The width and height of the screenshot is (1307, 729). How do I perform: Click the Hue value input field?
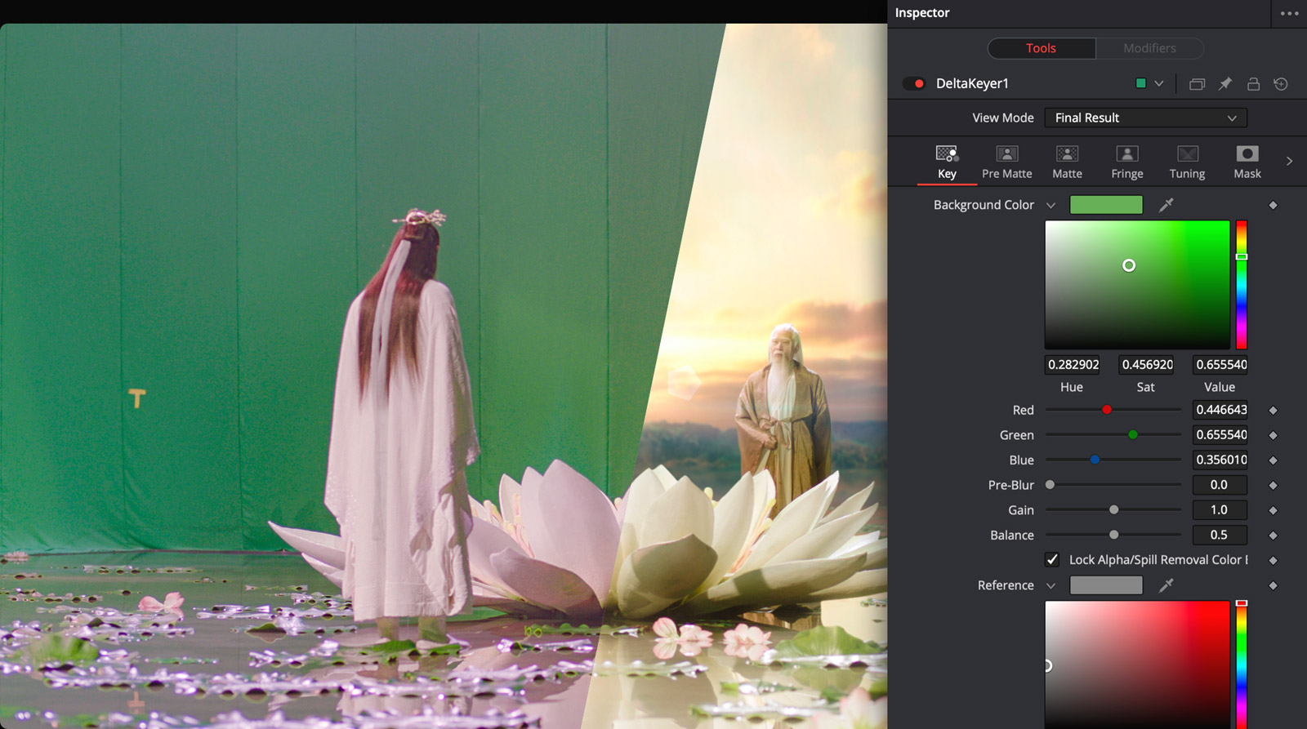pyautogui.click(x=1073, y=365)
